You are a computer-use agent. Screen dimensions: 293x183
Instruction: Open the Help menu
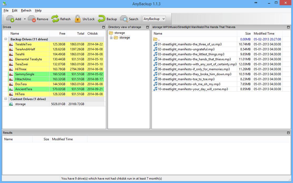[x=38, y=10]
